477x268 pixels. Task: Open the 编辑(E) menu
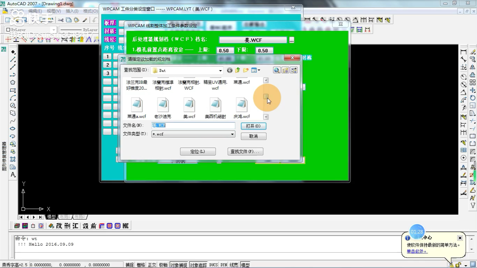35,11
